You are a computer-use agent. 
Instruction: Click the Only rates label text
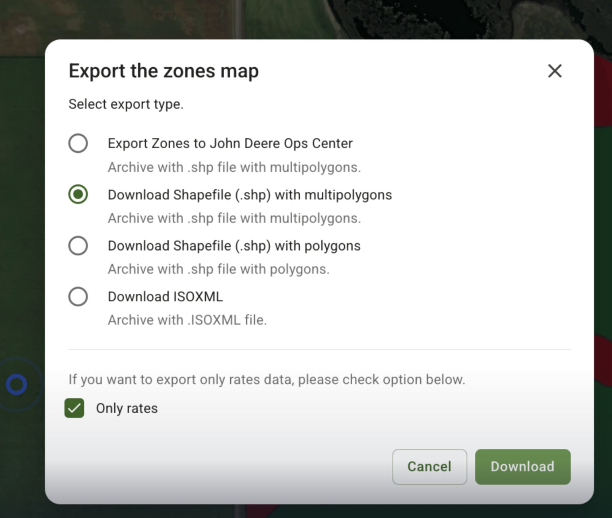pos(126,408)
